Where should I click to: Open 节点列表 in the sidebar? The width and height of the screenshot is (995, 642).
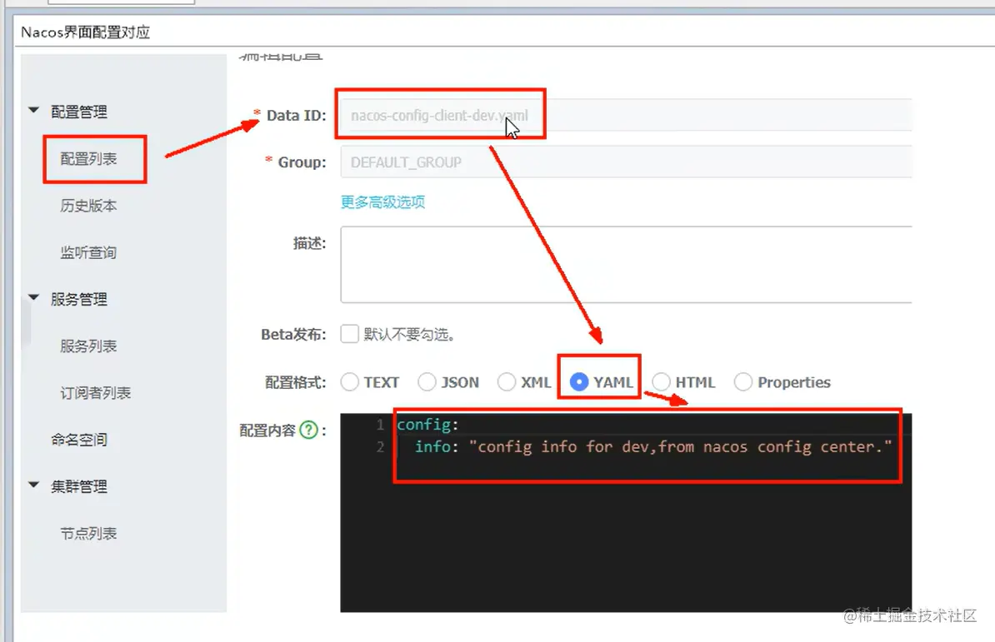(x=88, y=534)
